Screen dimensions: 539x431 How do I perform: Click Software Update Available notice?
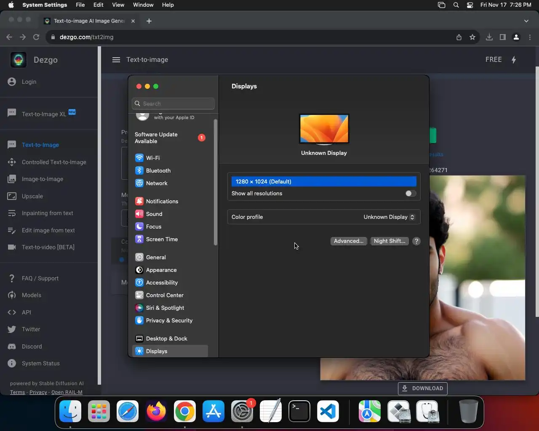pos(170,138)
